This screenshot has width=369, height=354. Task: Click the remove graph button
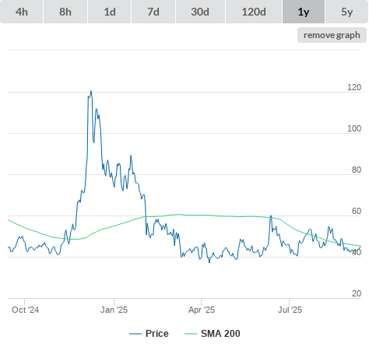(332, 35)
